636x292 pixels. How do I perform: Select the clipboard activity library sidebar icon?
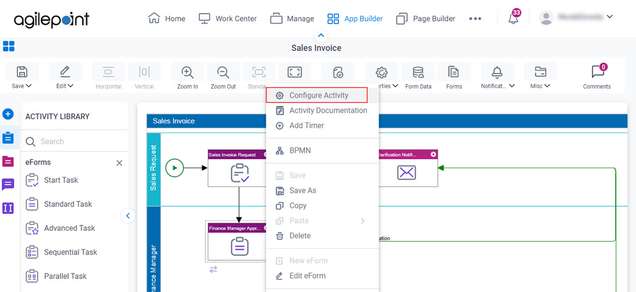tap(8, 138)
